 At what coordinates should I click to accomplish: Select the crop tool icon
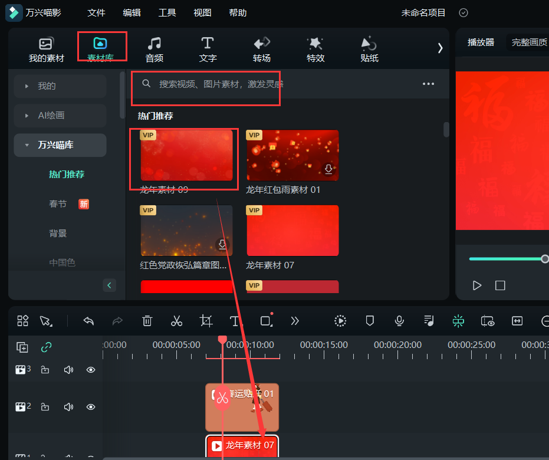[x=206, y=321]
